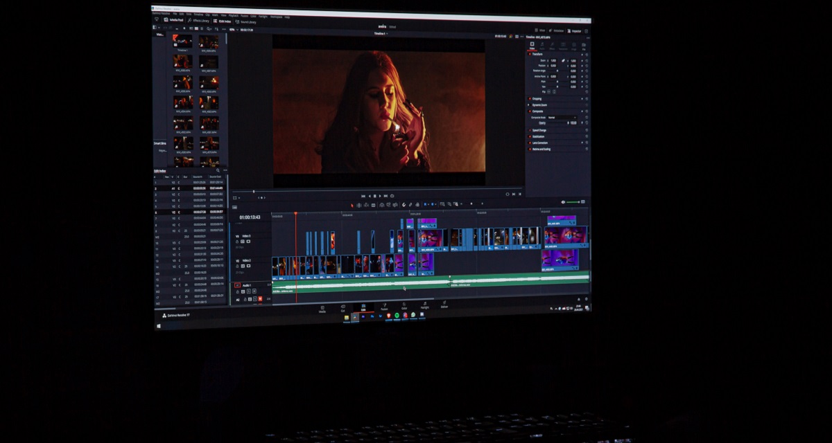
Task: Toggle the Linked Selection chain icon
Action: 410,204
